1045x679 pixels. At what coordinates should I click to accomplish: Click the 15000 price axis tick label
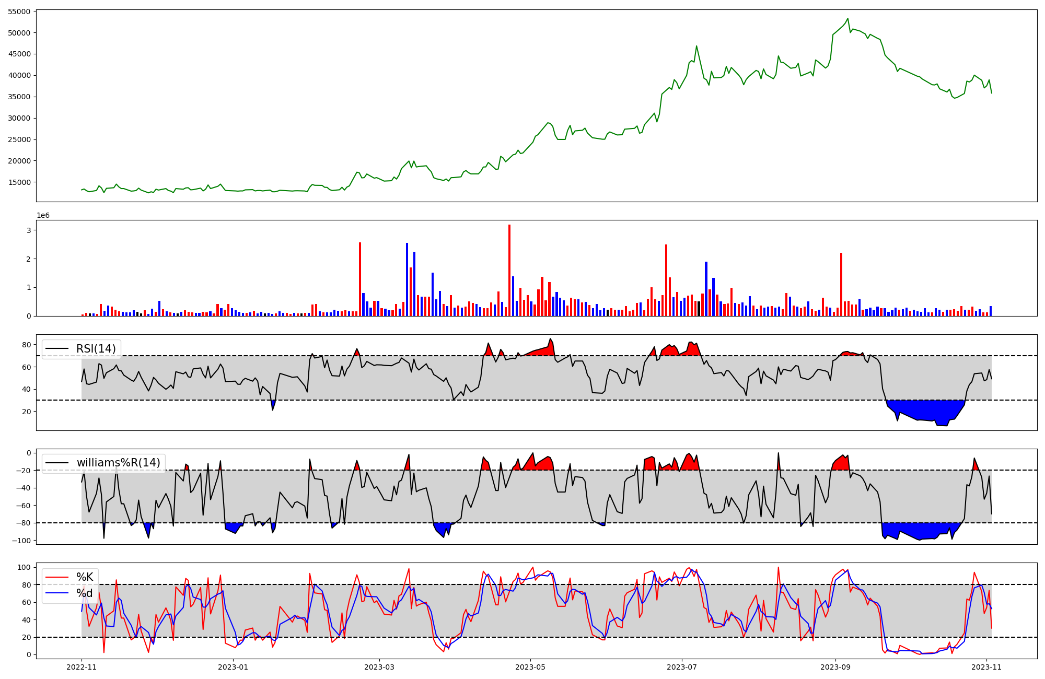pos(19,182)
